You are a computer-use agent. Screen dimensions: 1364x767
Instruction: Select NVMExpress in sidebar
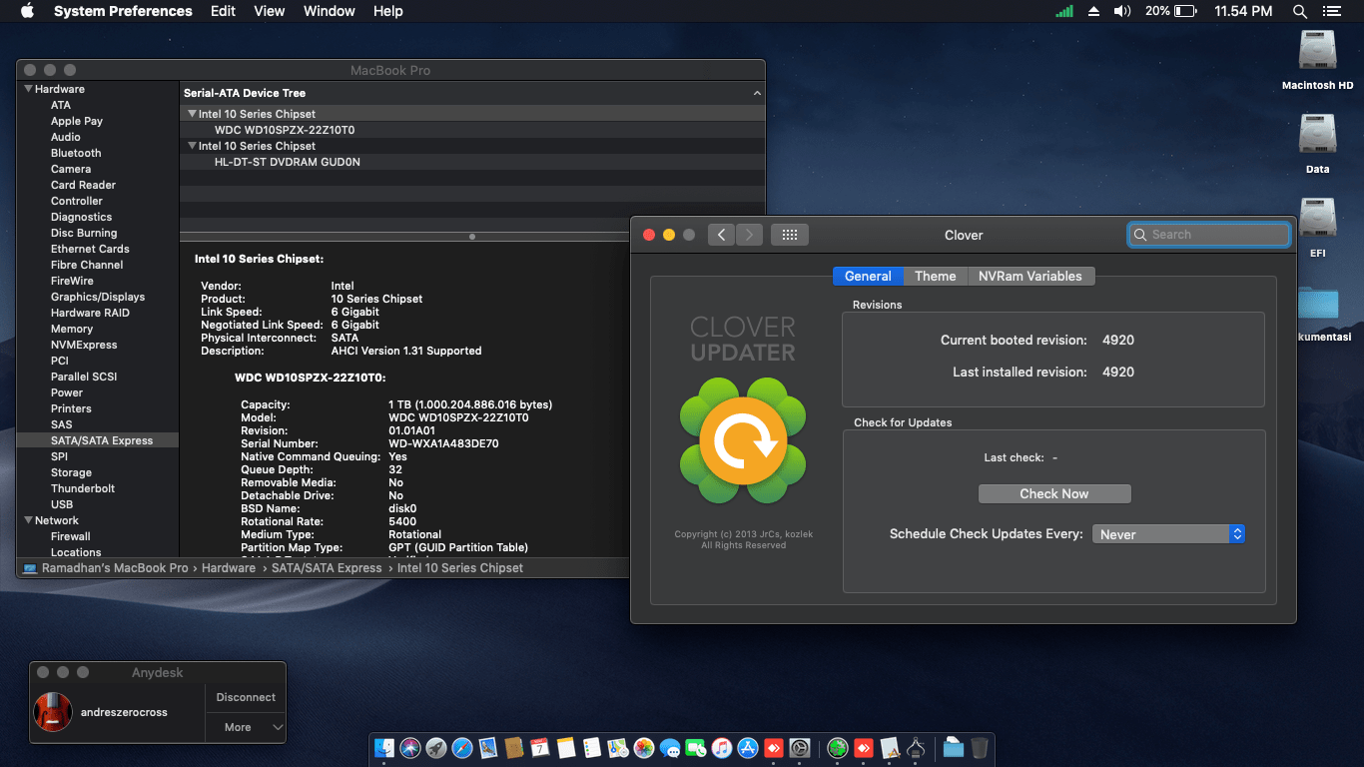pos(84,345)
